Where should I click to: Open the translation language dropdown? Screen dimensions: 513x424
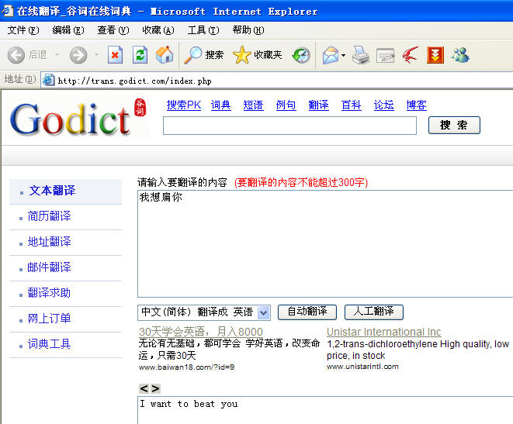263,312
